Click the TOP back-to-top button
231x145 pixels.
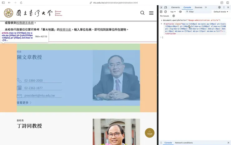[x=150, y=133]
